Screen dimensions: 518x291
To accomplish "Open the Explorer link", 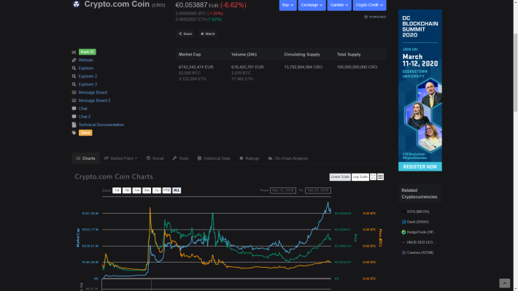I will tap(86, 68).
